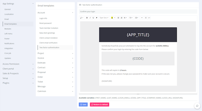Toggle bold formatting in editor toolbar
Screen dimensions: 202x111
pos(87,18)
